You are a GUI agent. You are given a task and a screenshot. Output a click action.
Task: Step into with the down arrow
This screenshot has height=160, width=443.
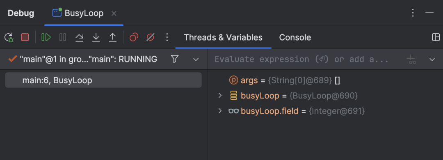click(96, 37)
